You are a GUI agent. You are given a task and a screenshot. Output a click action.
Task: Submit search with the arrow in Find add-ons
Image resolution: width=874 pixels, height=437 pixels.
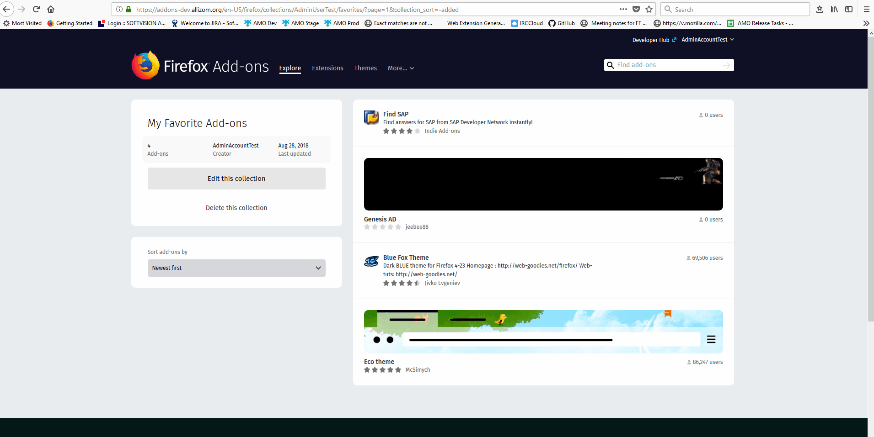[727, 65]
